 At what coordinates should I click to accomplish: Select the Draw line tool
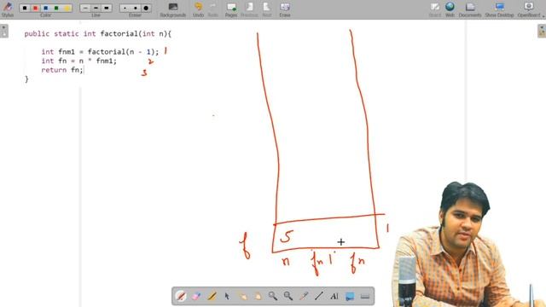[x=319, y=296]
